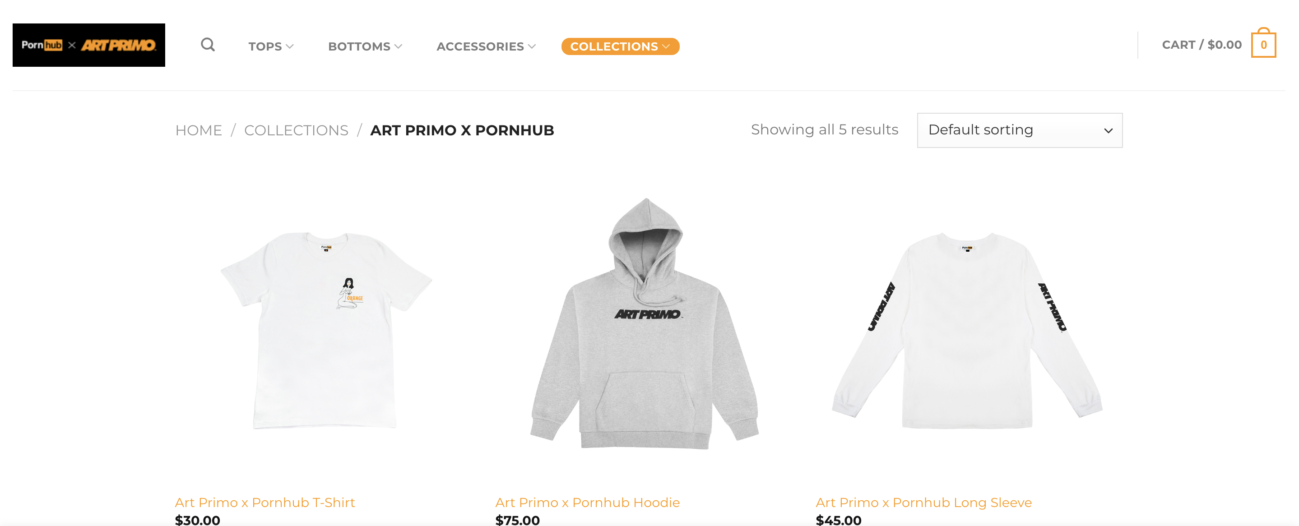Expand the Bottoms dropdown menu
Viewport: 1299px width, 526px height.
tap(365, 46)
